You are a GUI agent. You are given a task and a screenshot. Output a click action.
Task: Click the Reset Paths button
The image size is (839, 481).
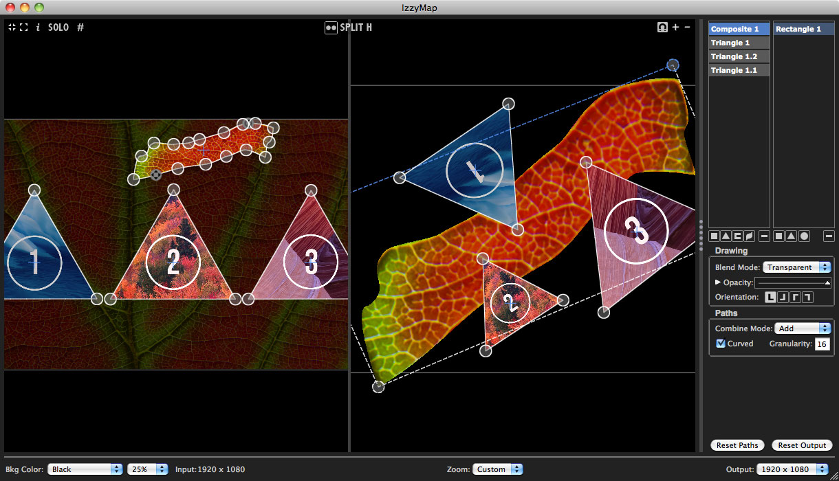[x=737, y=445]
